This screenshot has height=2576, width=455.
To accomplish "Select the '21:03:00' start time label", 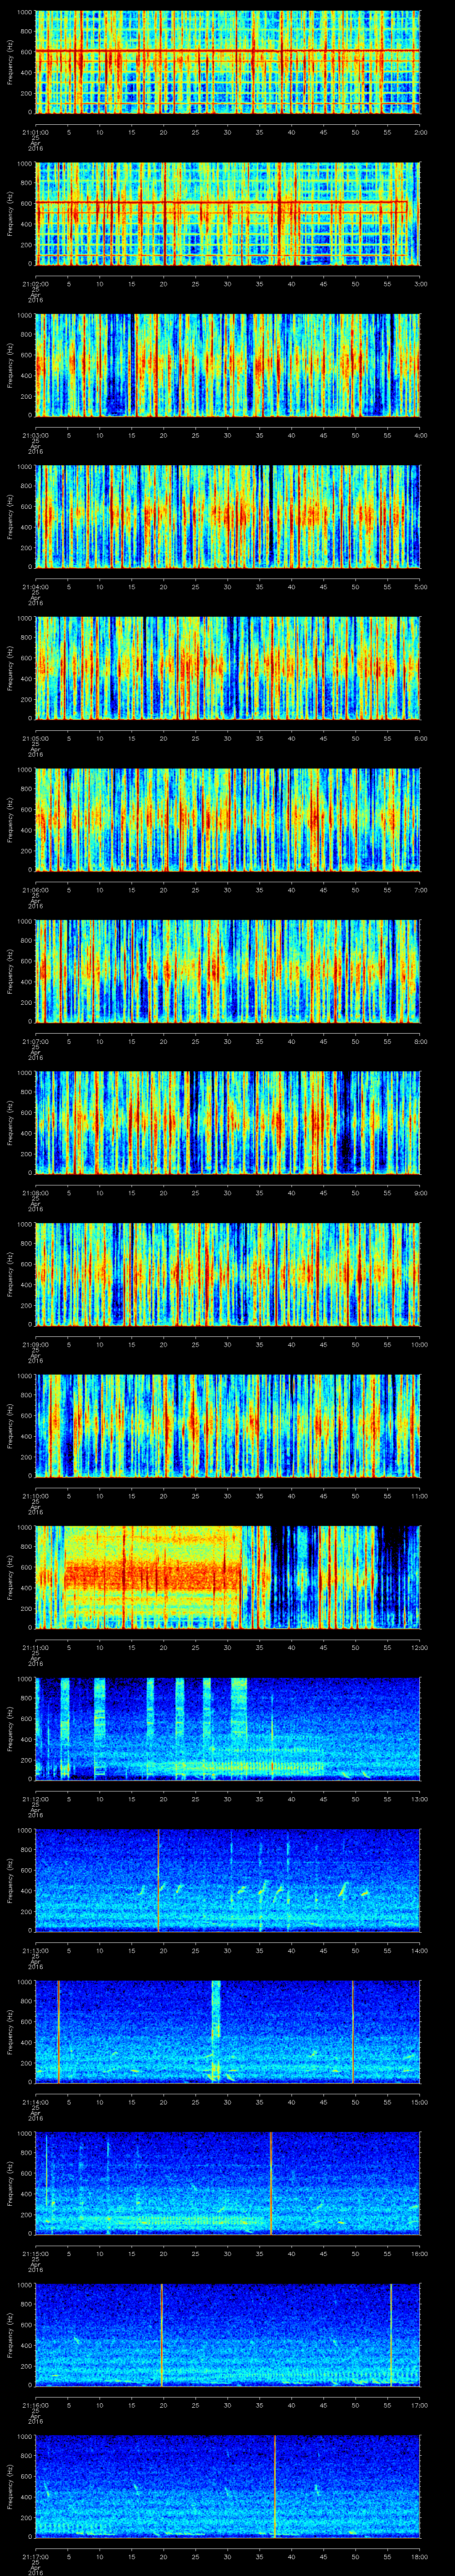I will [35, 434].
